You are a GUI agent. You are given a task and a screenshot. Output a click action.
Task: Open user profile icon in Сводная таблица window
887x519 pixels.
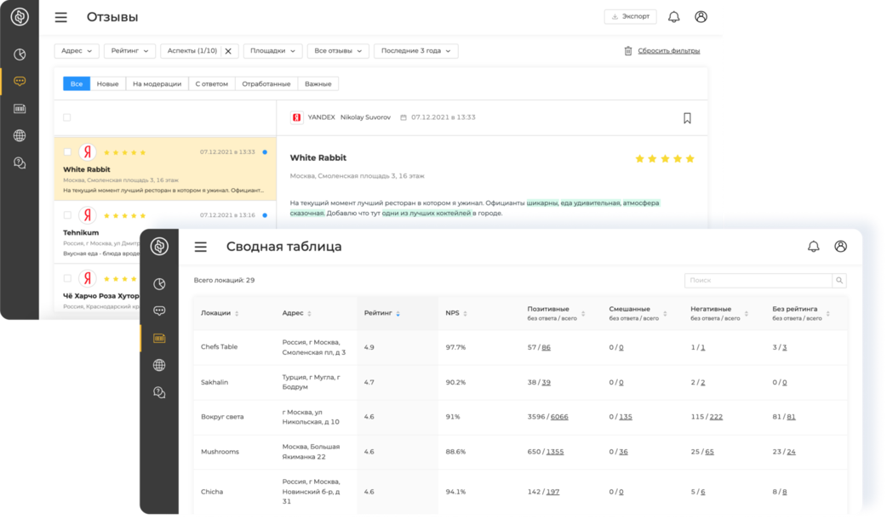click(x=841, y=247)
